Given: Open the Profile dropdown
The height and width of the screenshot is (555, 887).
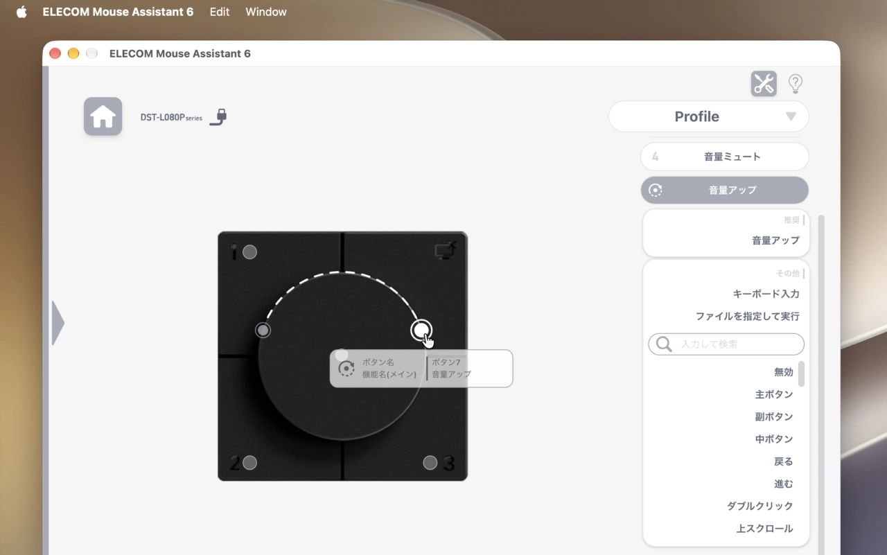Looking at the screenshot, I should coord(709,116).
